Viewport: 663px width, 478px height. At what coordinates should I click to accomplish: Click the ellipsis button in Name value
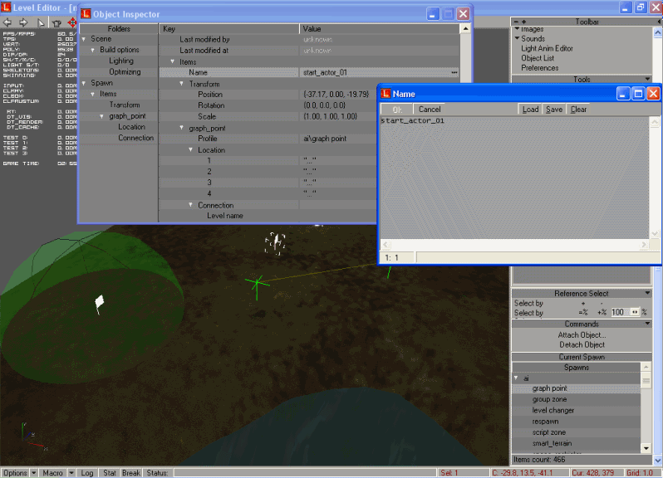coord(454,73)
